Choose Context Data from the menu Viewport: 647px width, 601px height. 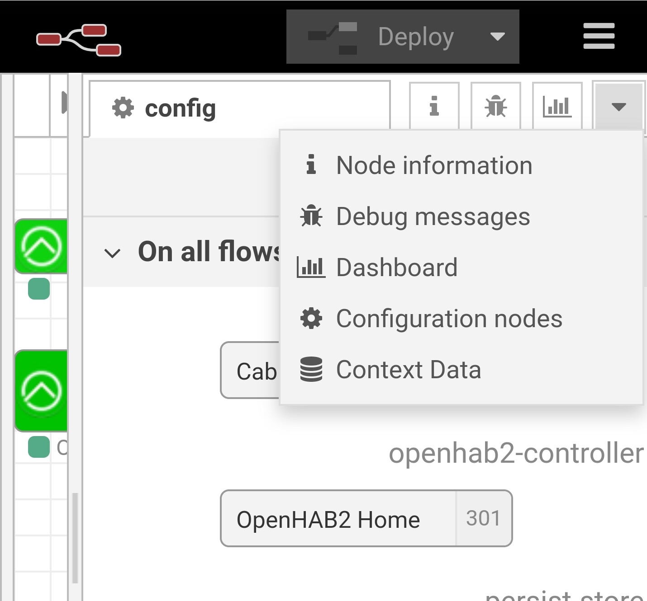click(461, 370)
